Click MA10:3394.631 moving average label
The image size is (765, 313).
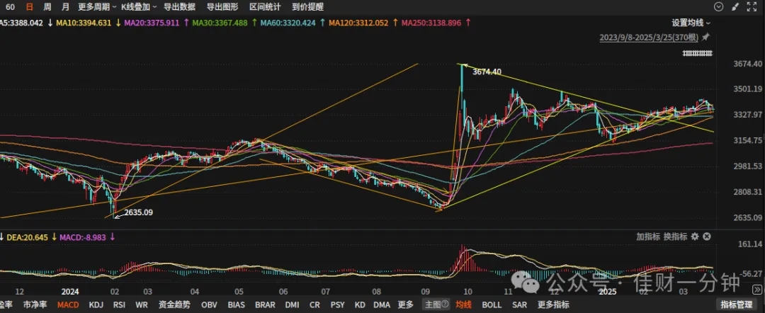pos(84,23)
